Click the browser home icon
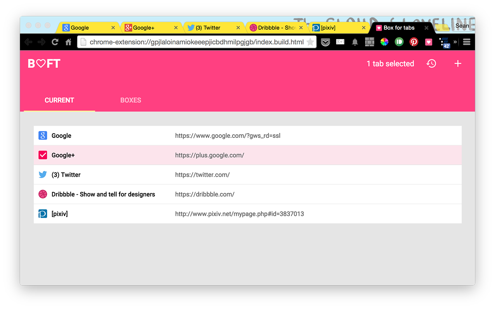495x309 pixels. (x=68, y=42)
